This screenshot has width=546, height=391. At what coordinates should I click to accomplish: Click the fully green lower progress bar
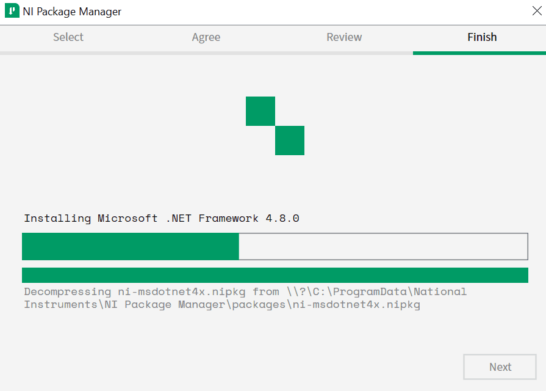coord(275,275)
